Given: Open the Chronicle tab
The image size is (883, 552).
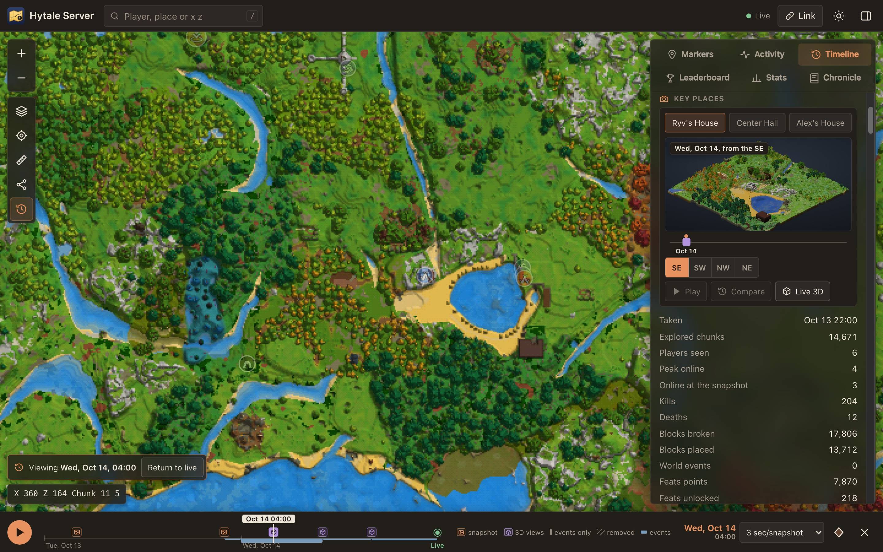Looking at the screenshot, I should 835,78.
